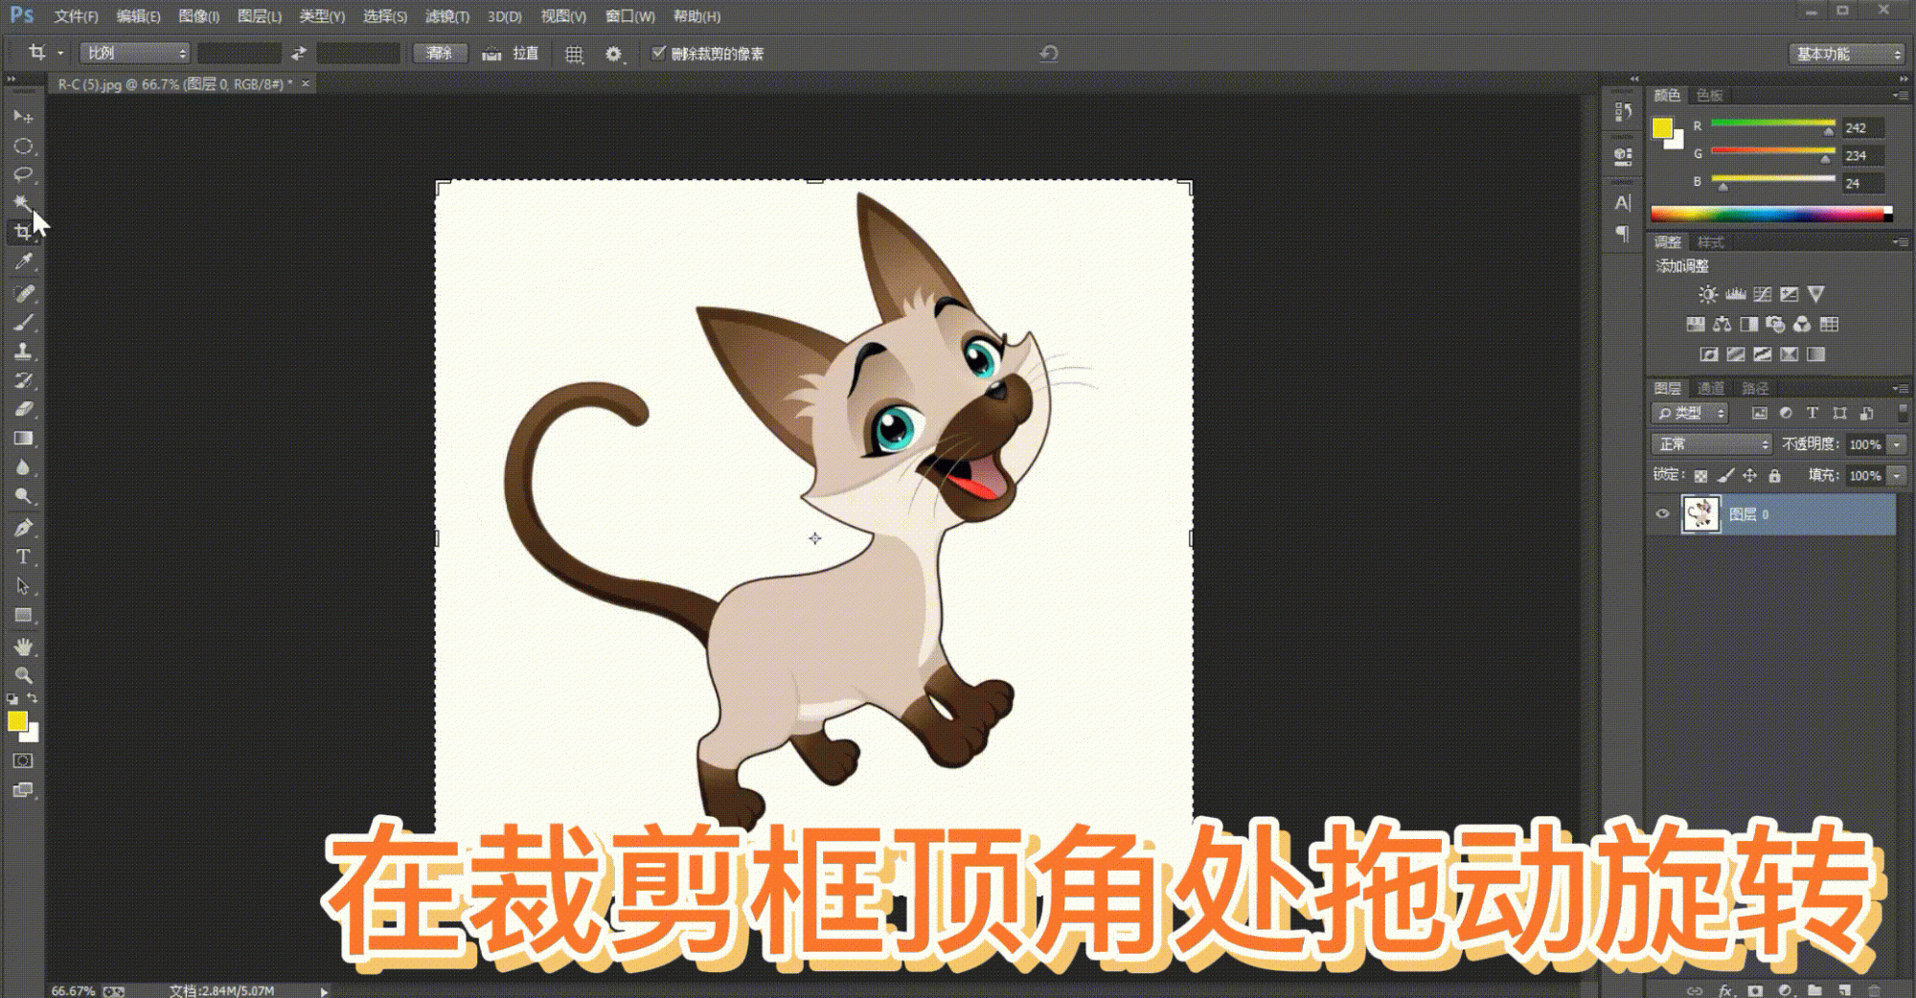
Task: Select the Magic Wand tool
Action: [x=23, y=203]
